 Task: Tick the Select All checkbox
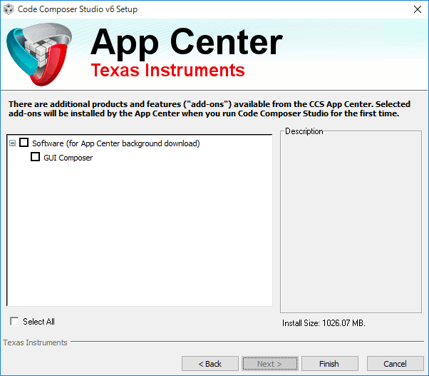(x=14, y=321)
